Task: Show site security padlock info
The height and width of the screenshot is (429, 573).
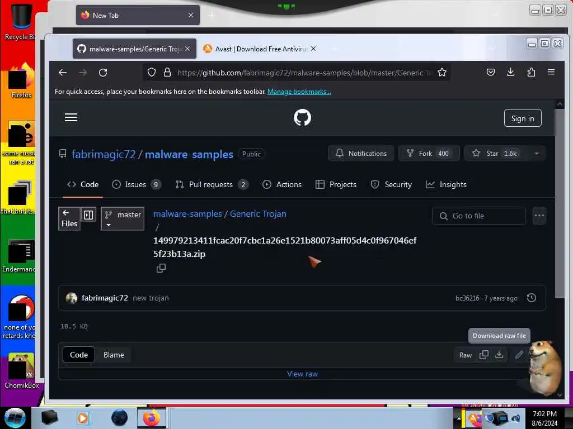Action: (x=167, y=72)
